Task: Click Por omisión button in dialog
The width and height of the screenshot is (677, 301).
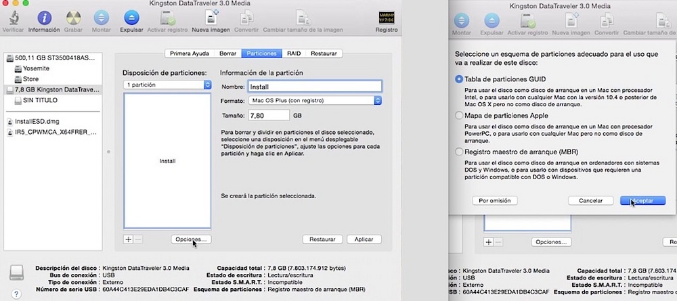Action: tap(495, 200)
